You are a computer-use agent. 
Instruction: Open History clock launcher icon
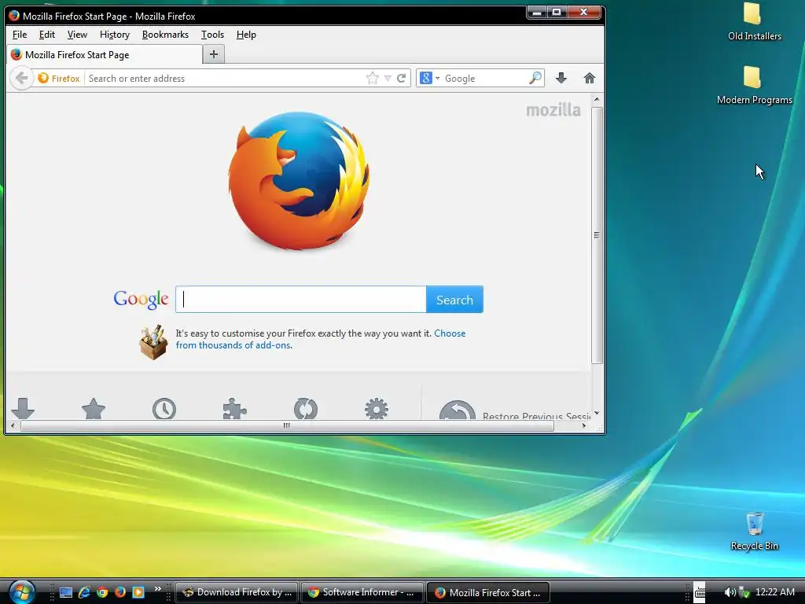[164, 409]
